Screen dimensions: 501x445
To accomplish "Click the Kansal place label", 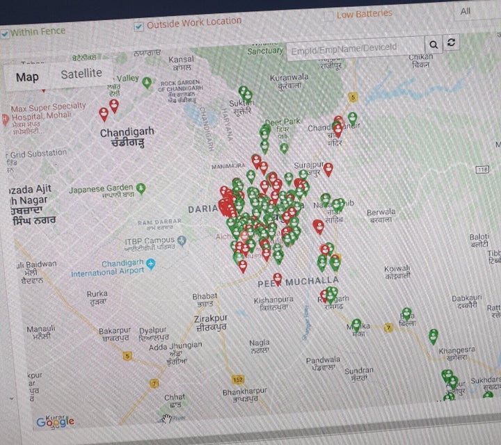I will click(x=181, y=63).
